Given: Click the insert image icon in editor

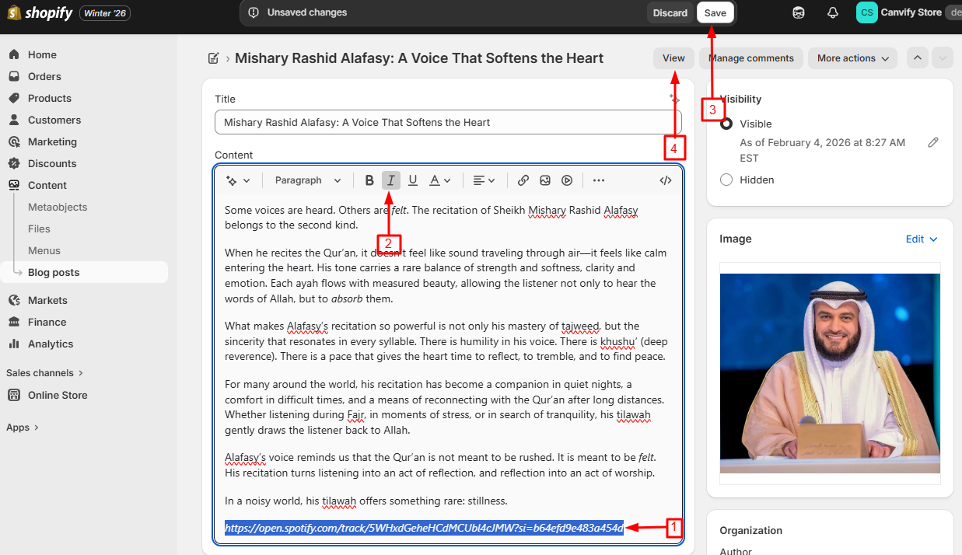Looking at the screenshot, I should [x=545, y=180].
